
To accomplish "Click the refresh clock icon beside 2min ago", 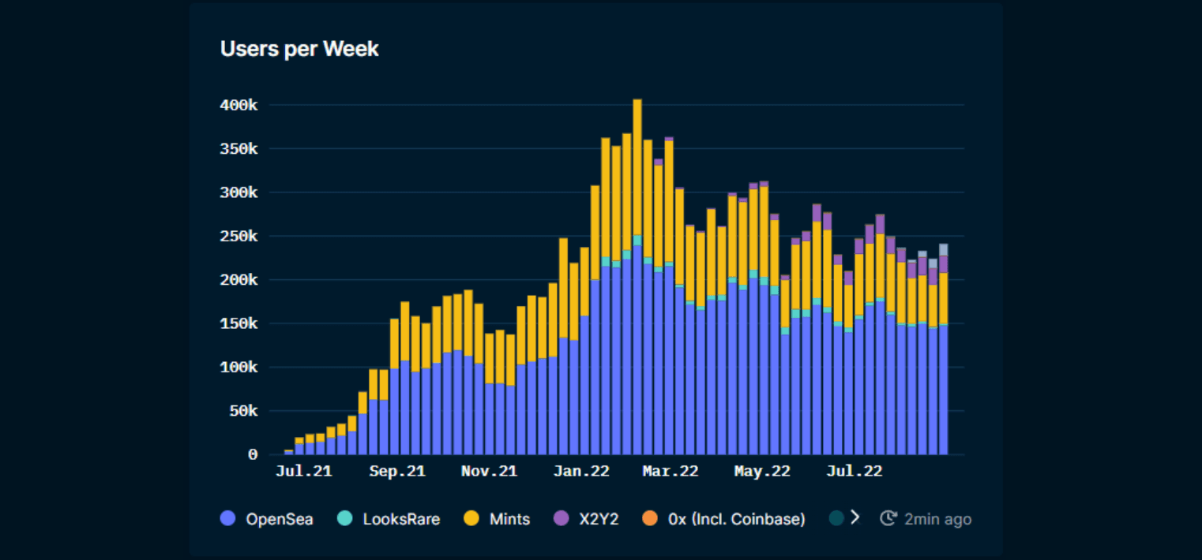I will click(888, 518).
